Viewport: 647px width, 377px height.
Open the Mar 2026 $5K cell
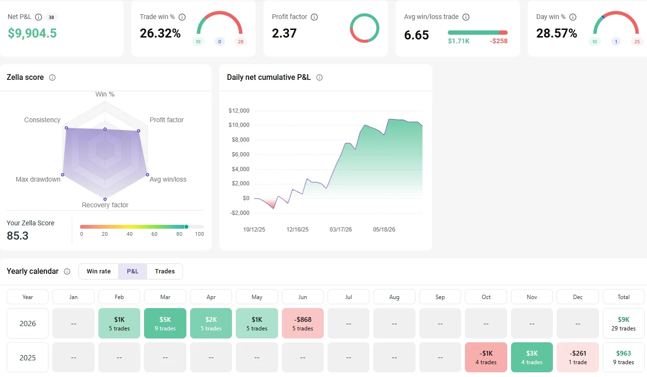(x=165, y=323)
